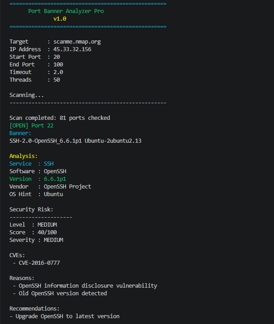Click the 'Vendor : OpenSSH Project' line

[50, 187]
